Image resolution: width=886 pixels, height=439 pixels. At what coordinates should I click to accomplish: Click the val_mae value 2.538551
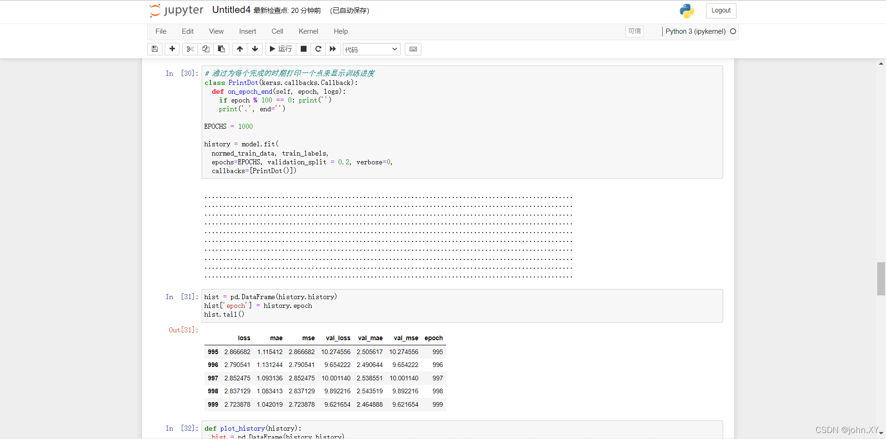369,378
